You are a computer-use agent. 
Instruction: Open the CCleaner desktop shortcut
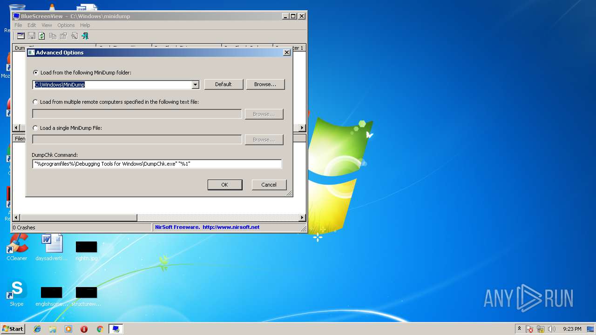point(17,248)
